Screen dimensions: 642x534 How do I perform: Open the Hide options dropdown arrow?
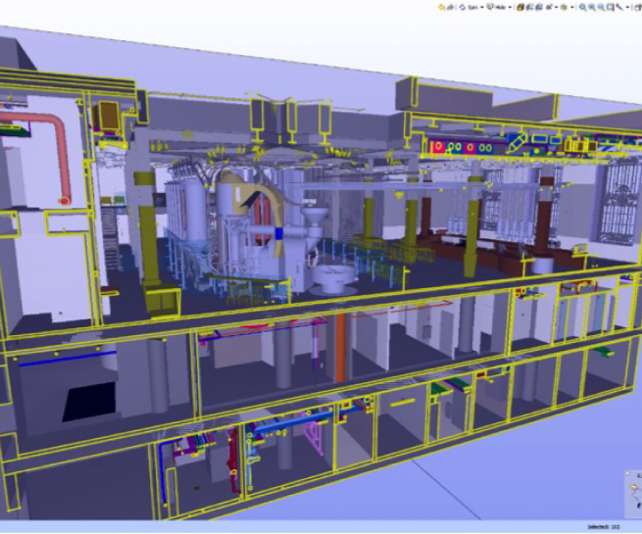pos(512,6)
